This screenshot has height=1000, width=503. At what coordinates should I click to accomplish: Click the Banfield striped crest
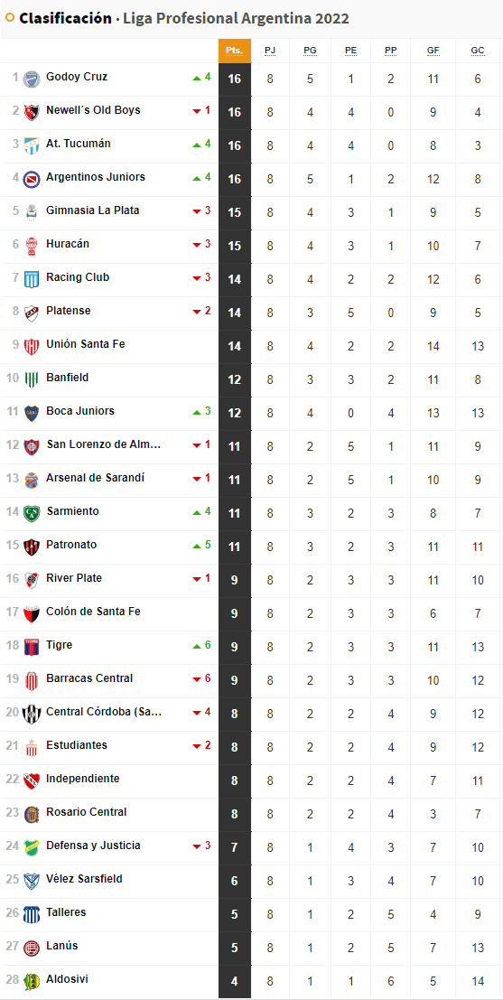point(32,379)
